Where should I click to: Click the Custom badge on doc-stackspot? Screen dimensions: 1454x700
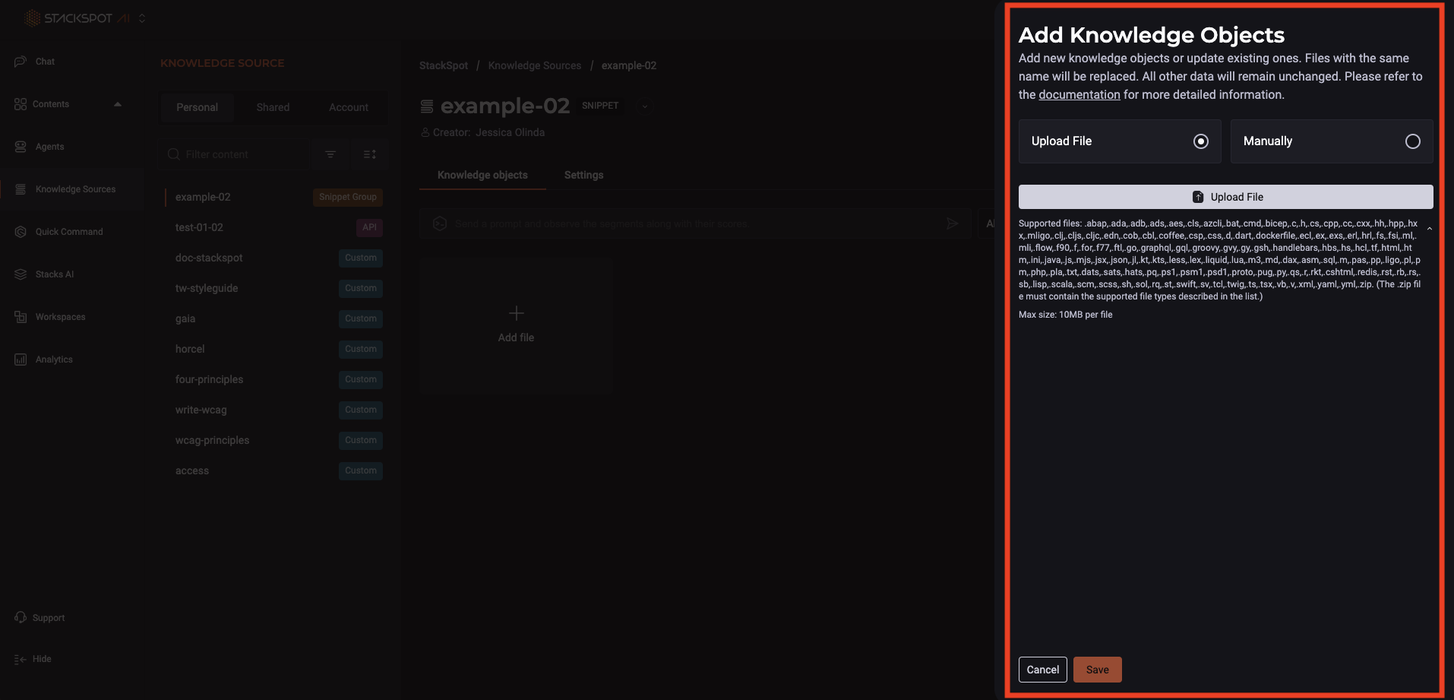[x=361, y=258]
